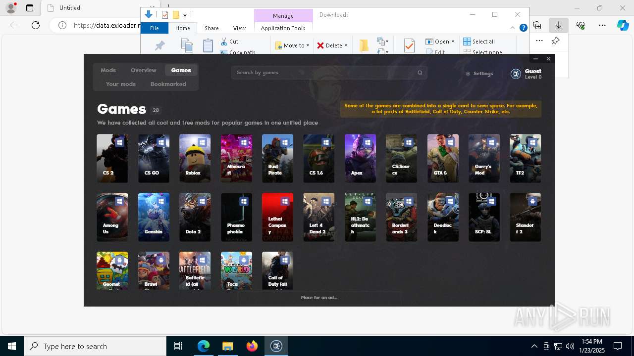Viewport: 634px width, 356px height.
Task: Click Copy path in File Explorer ribbon
Action: tap(238, 52)
